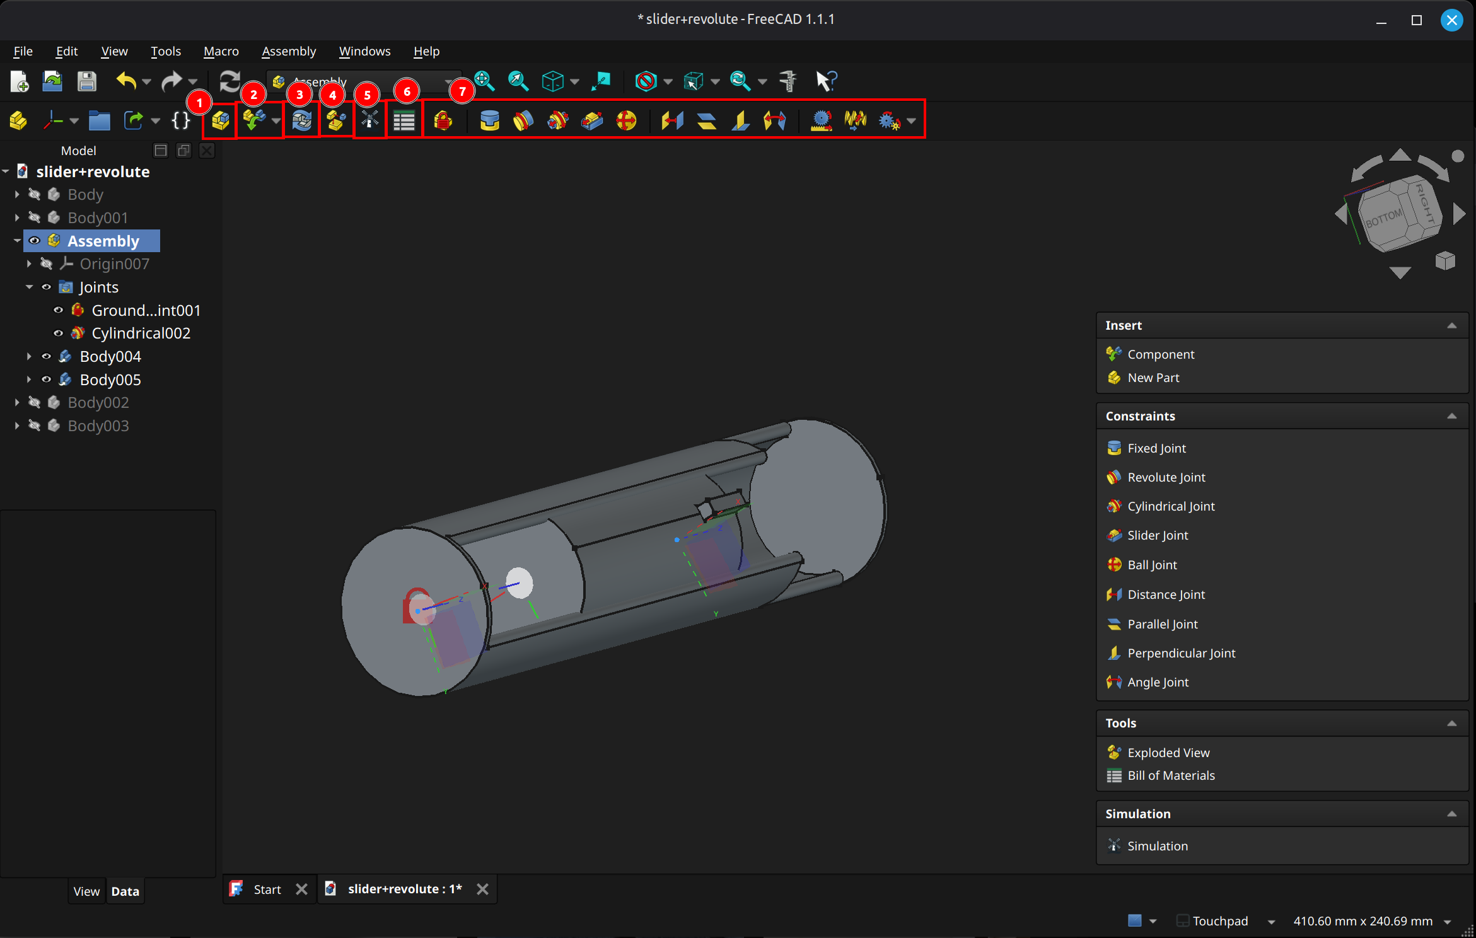Click the windmill Simulation toolbar icon
Image resolution: width=1476 pixels, height=938 pixels.
click(x=370, y=120)
